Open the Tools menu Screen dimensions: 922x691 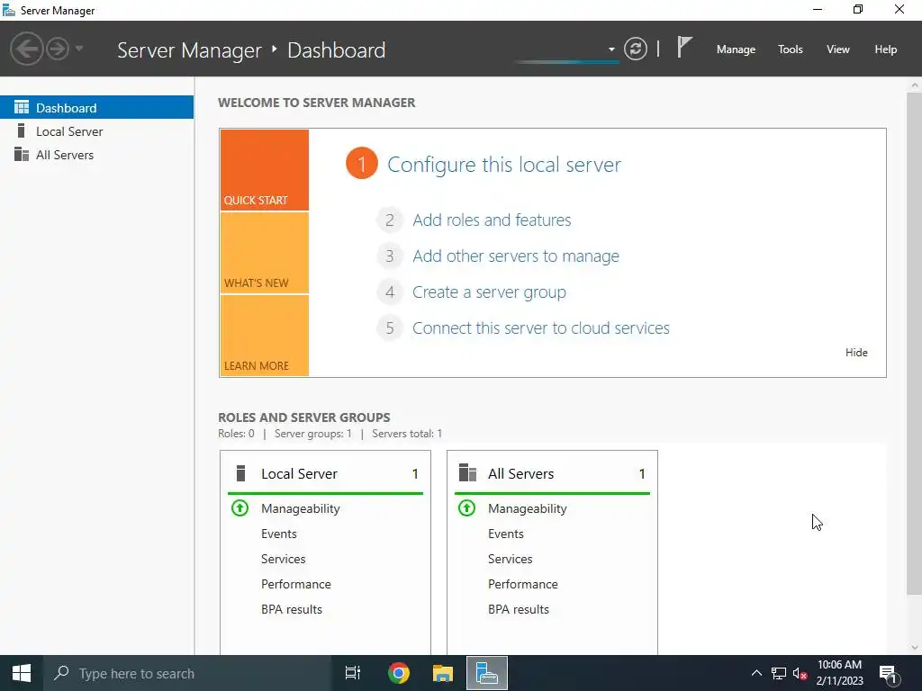[791, 49]
